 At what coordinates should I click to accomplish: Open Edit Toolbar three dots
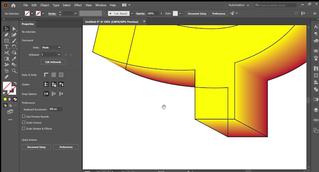coord(10,120)
